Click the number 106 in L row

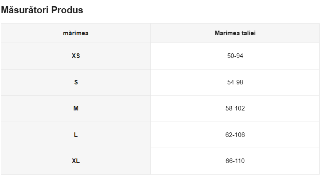[240, 135]
